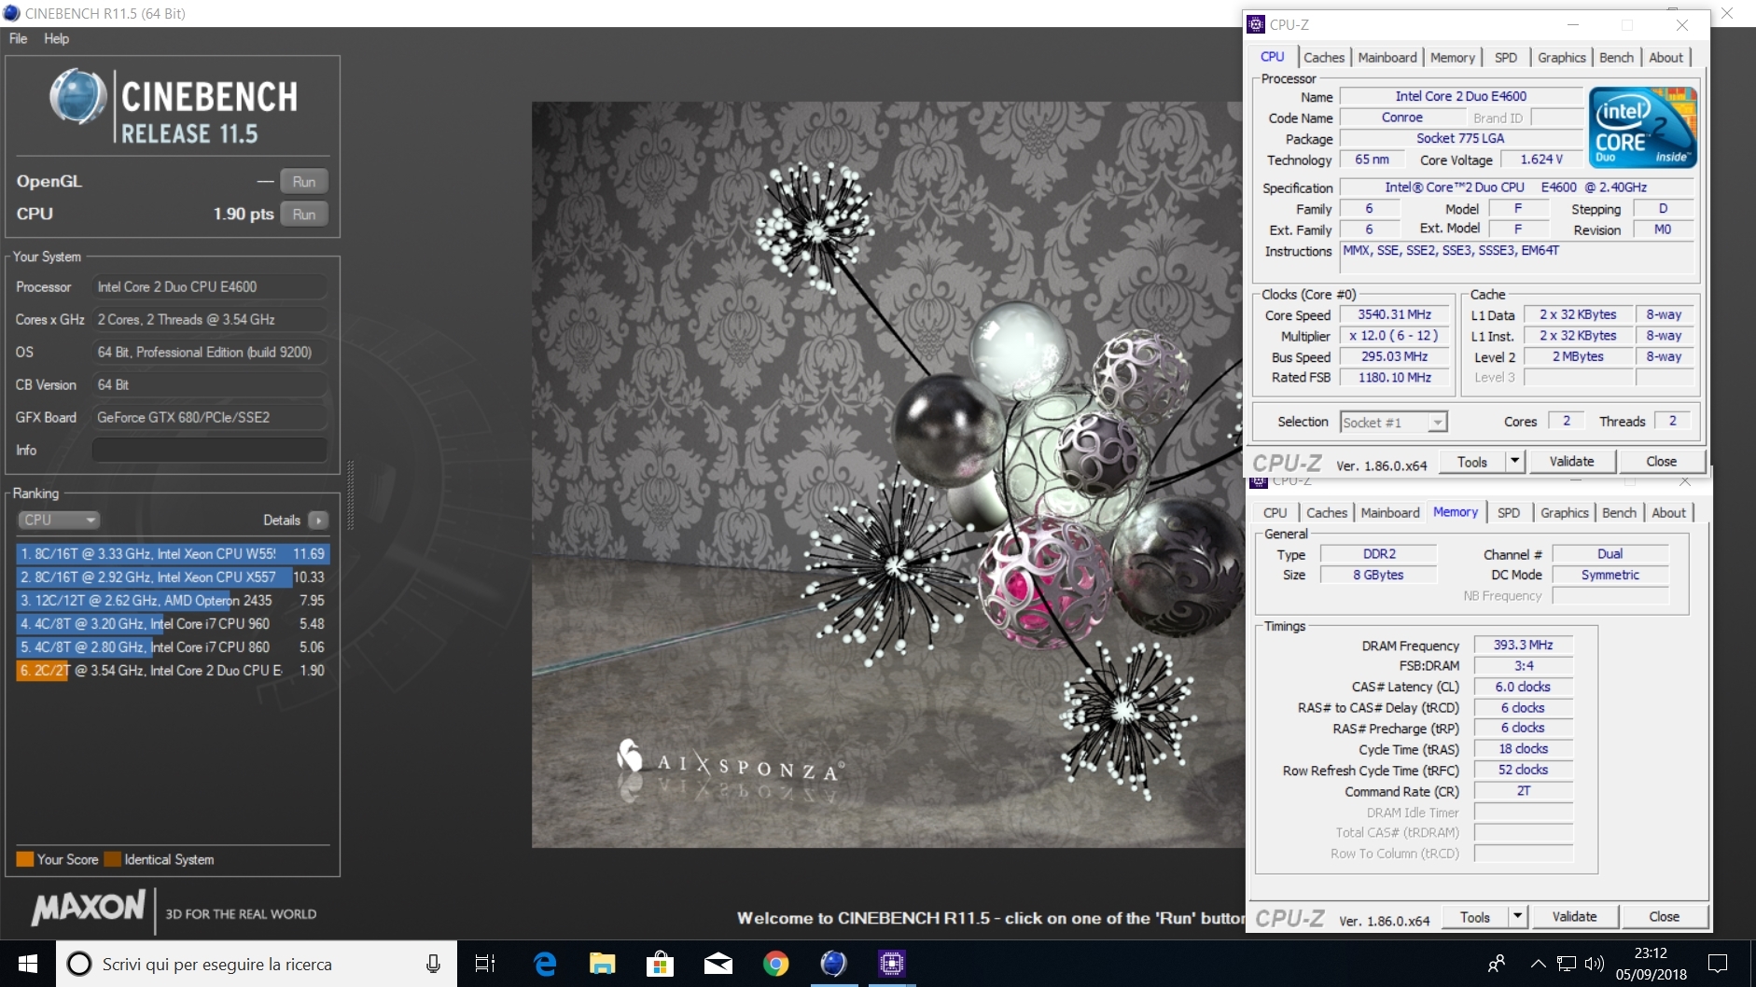
Task: Click Close button in upper CPU-Z window
Action: pyautogui.click(x=1662, y=462)
